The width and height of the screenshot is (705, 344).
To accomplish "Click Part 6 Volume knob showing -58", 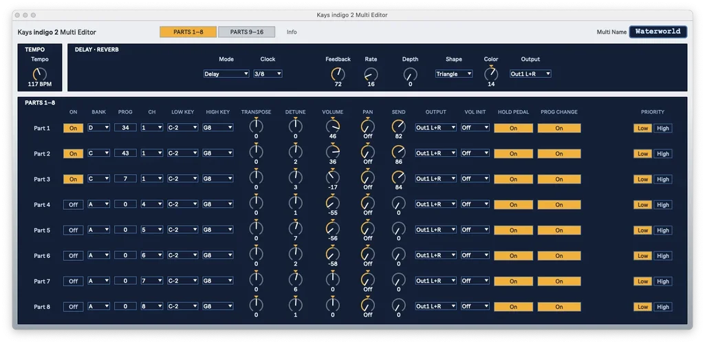I will [333, 254].
